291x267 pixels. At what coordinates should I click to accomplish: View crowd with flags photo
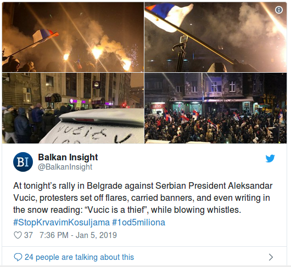point(215,108)
